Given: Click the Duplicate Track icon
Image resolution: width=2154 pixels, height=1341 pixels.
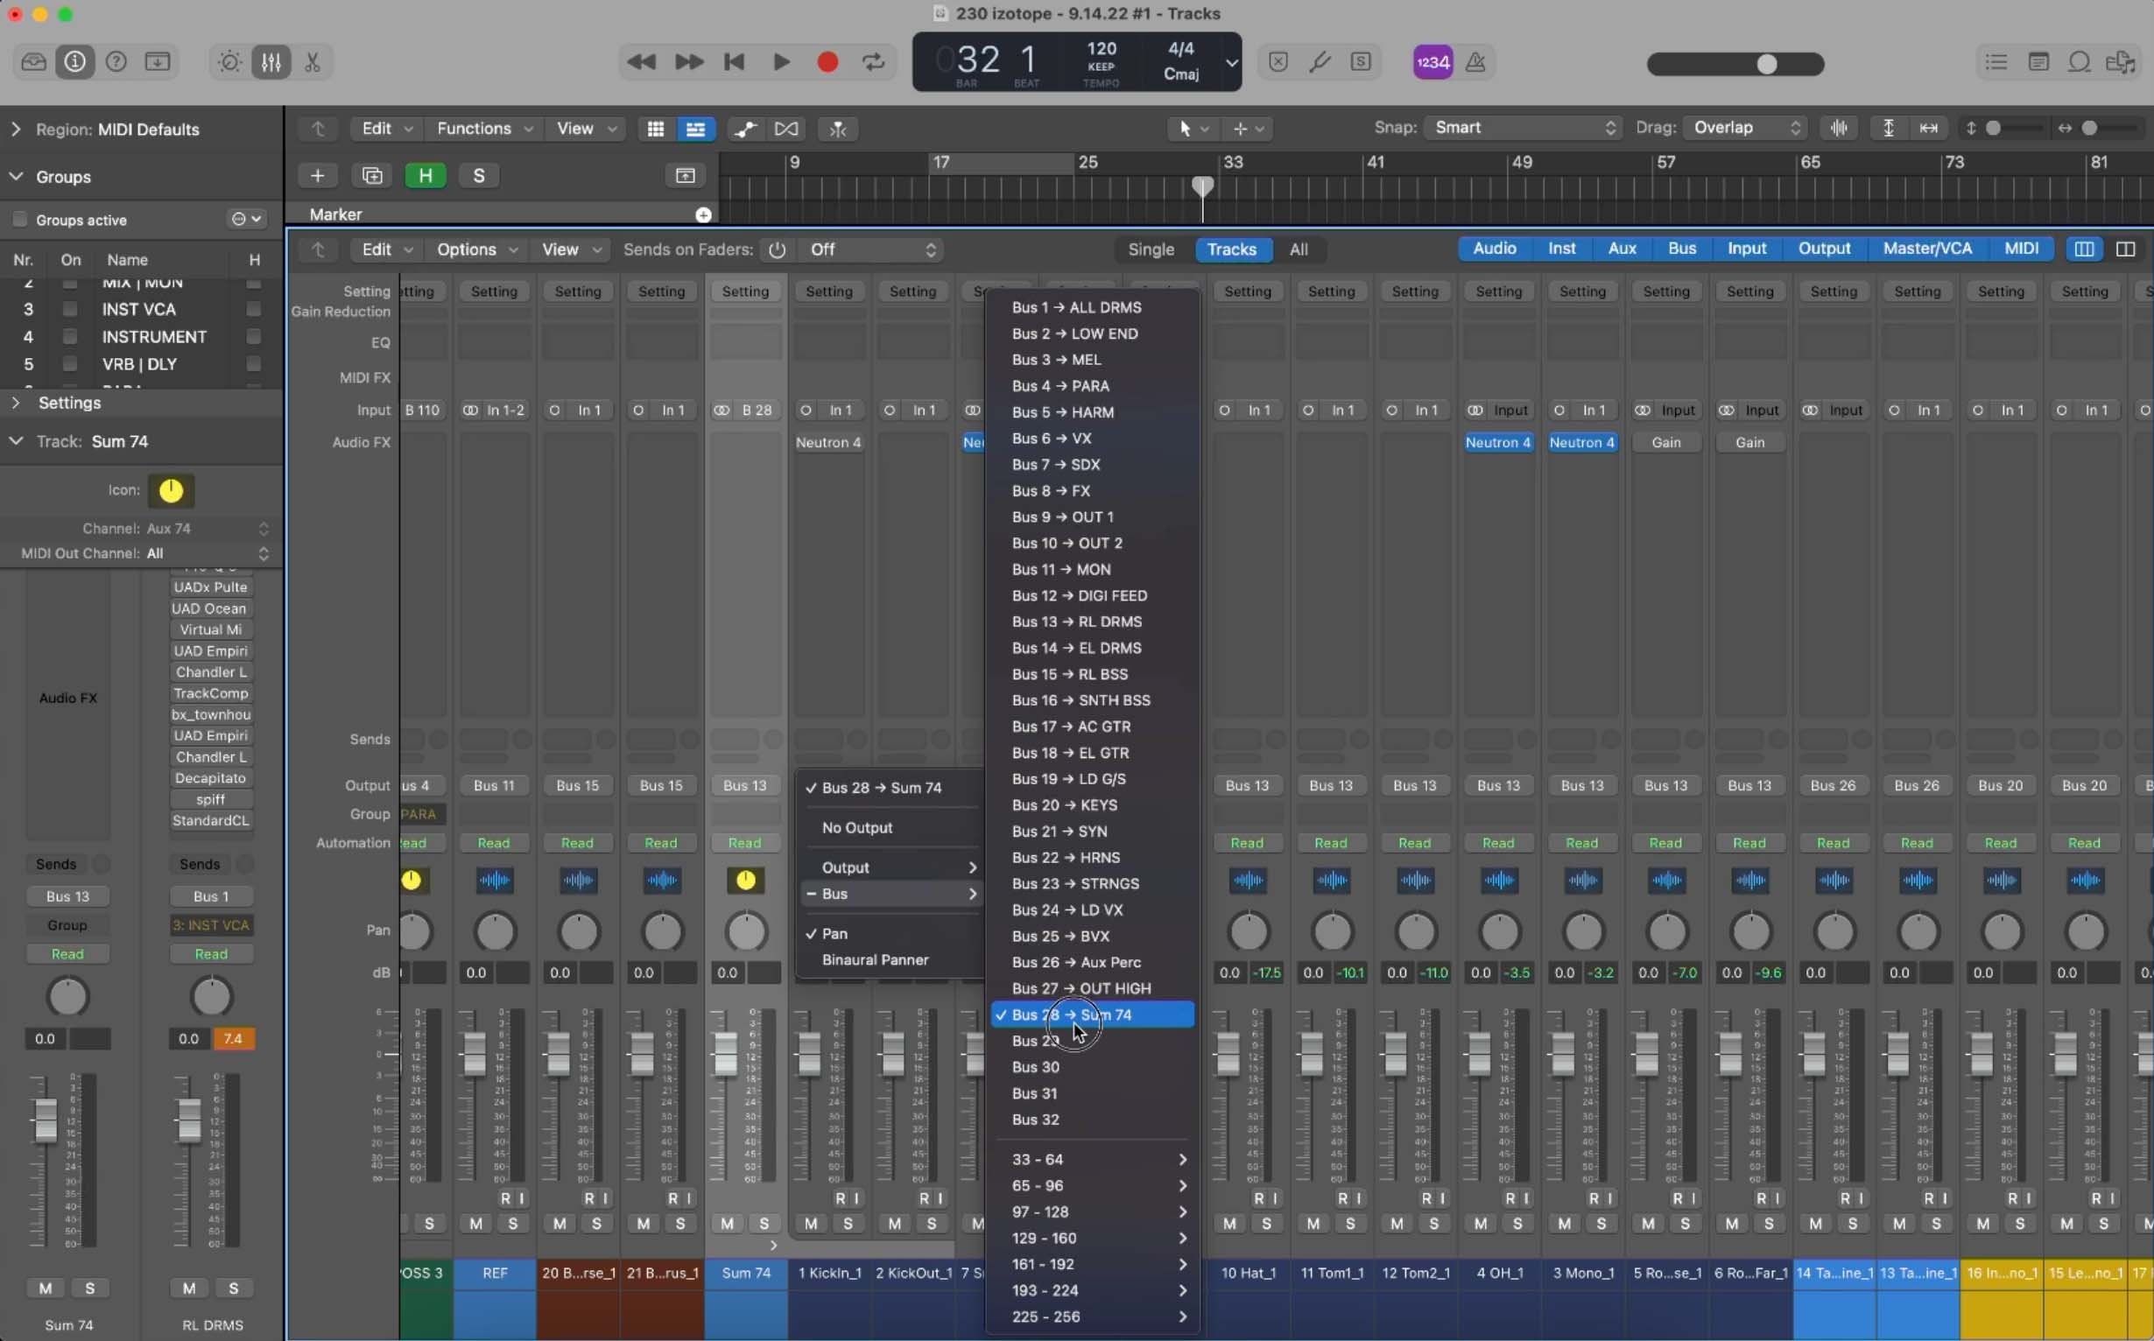Looking at the screenshot, I should point(372,176).
